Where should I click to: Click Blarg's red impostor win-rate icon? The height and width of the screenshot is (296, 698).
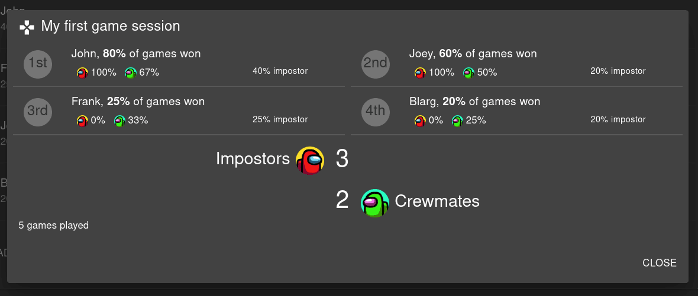coord(420,121)
